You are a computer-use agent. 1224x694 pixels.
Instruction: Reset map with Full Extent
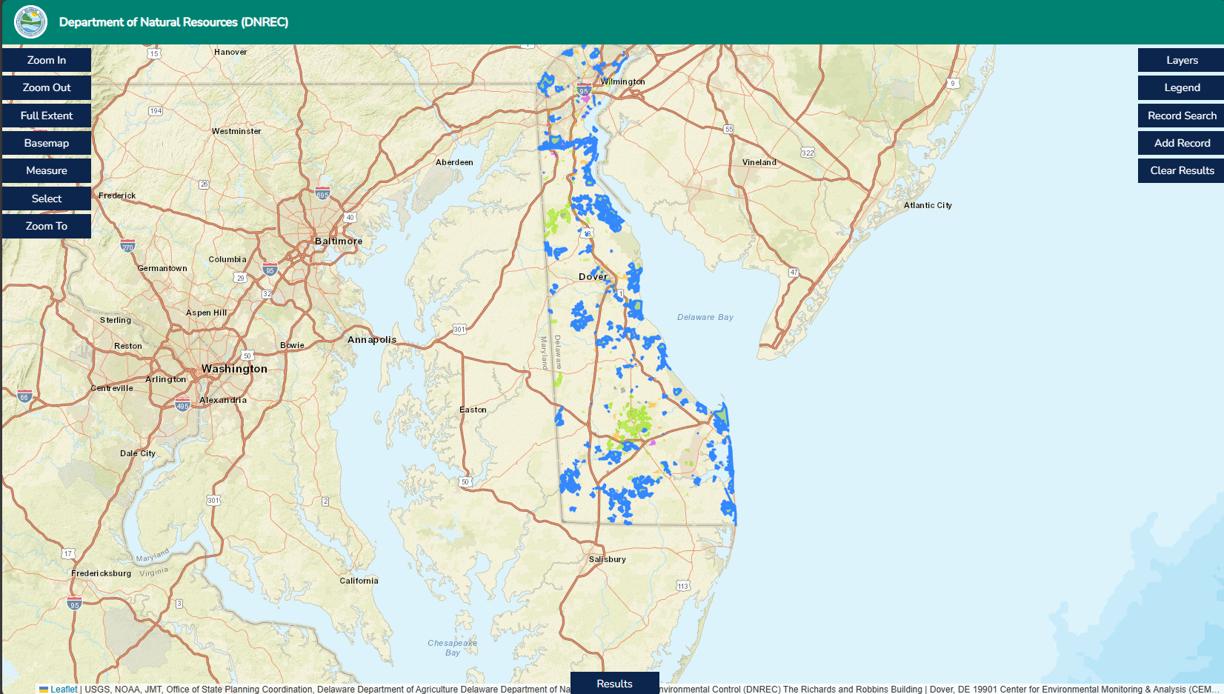point(47,116)
